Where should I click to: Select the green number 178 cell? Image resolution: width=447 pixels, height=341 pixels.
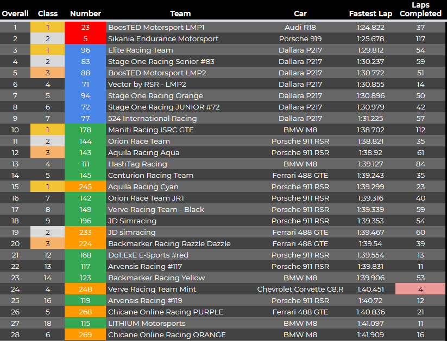(85, 130)
